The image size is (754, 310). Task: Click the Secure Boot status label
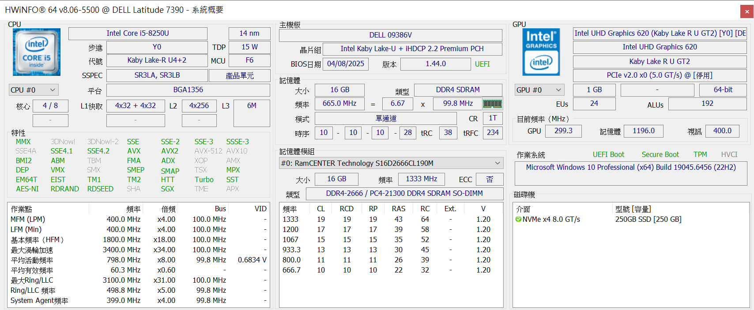point(660,155)
